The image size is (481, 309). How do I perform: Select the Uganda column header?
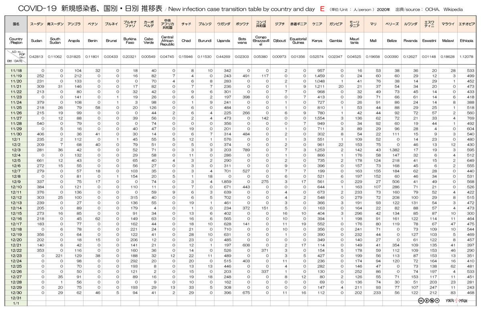[x=223, y=41]
